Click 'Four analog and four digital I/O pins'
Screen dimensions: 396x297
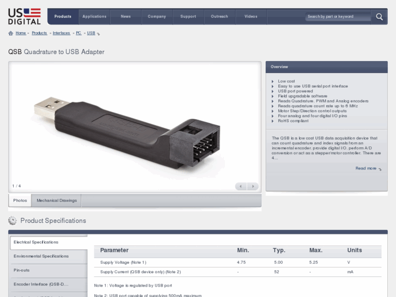313,116
